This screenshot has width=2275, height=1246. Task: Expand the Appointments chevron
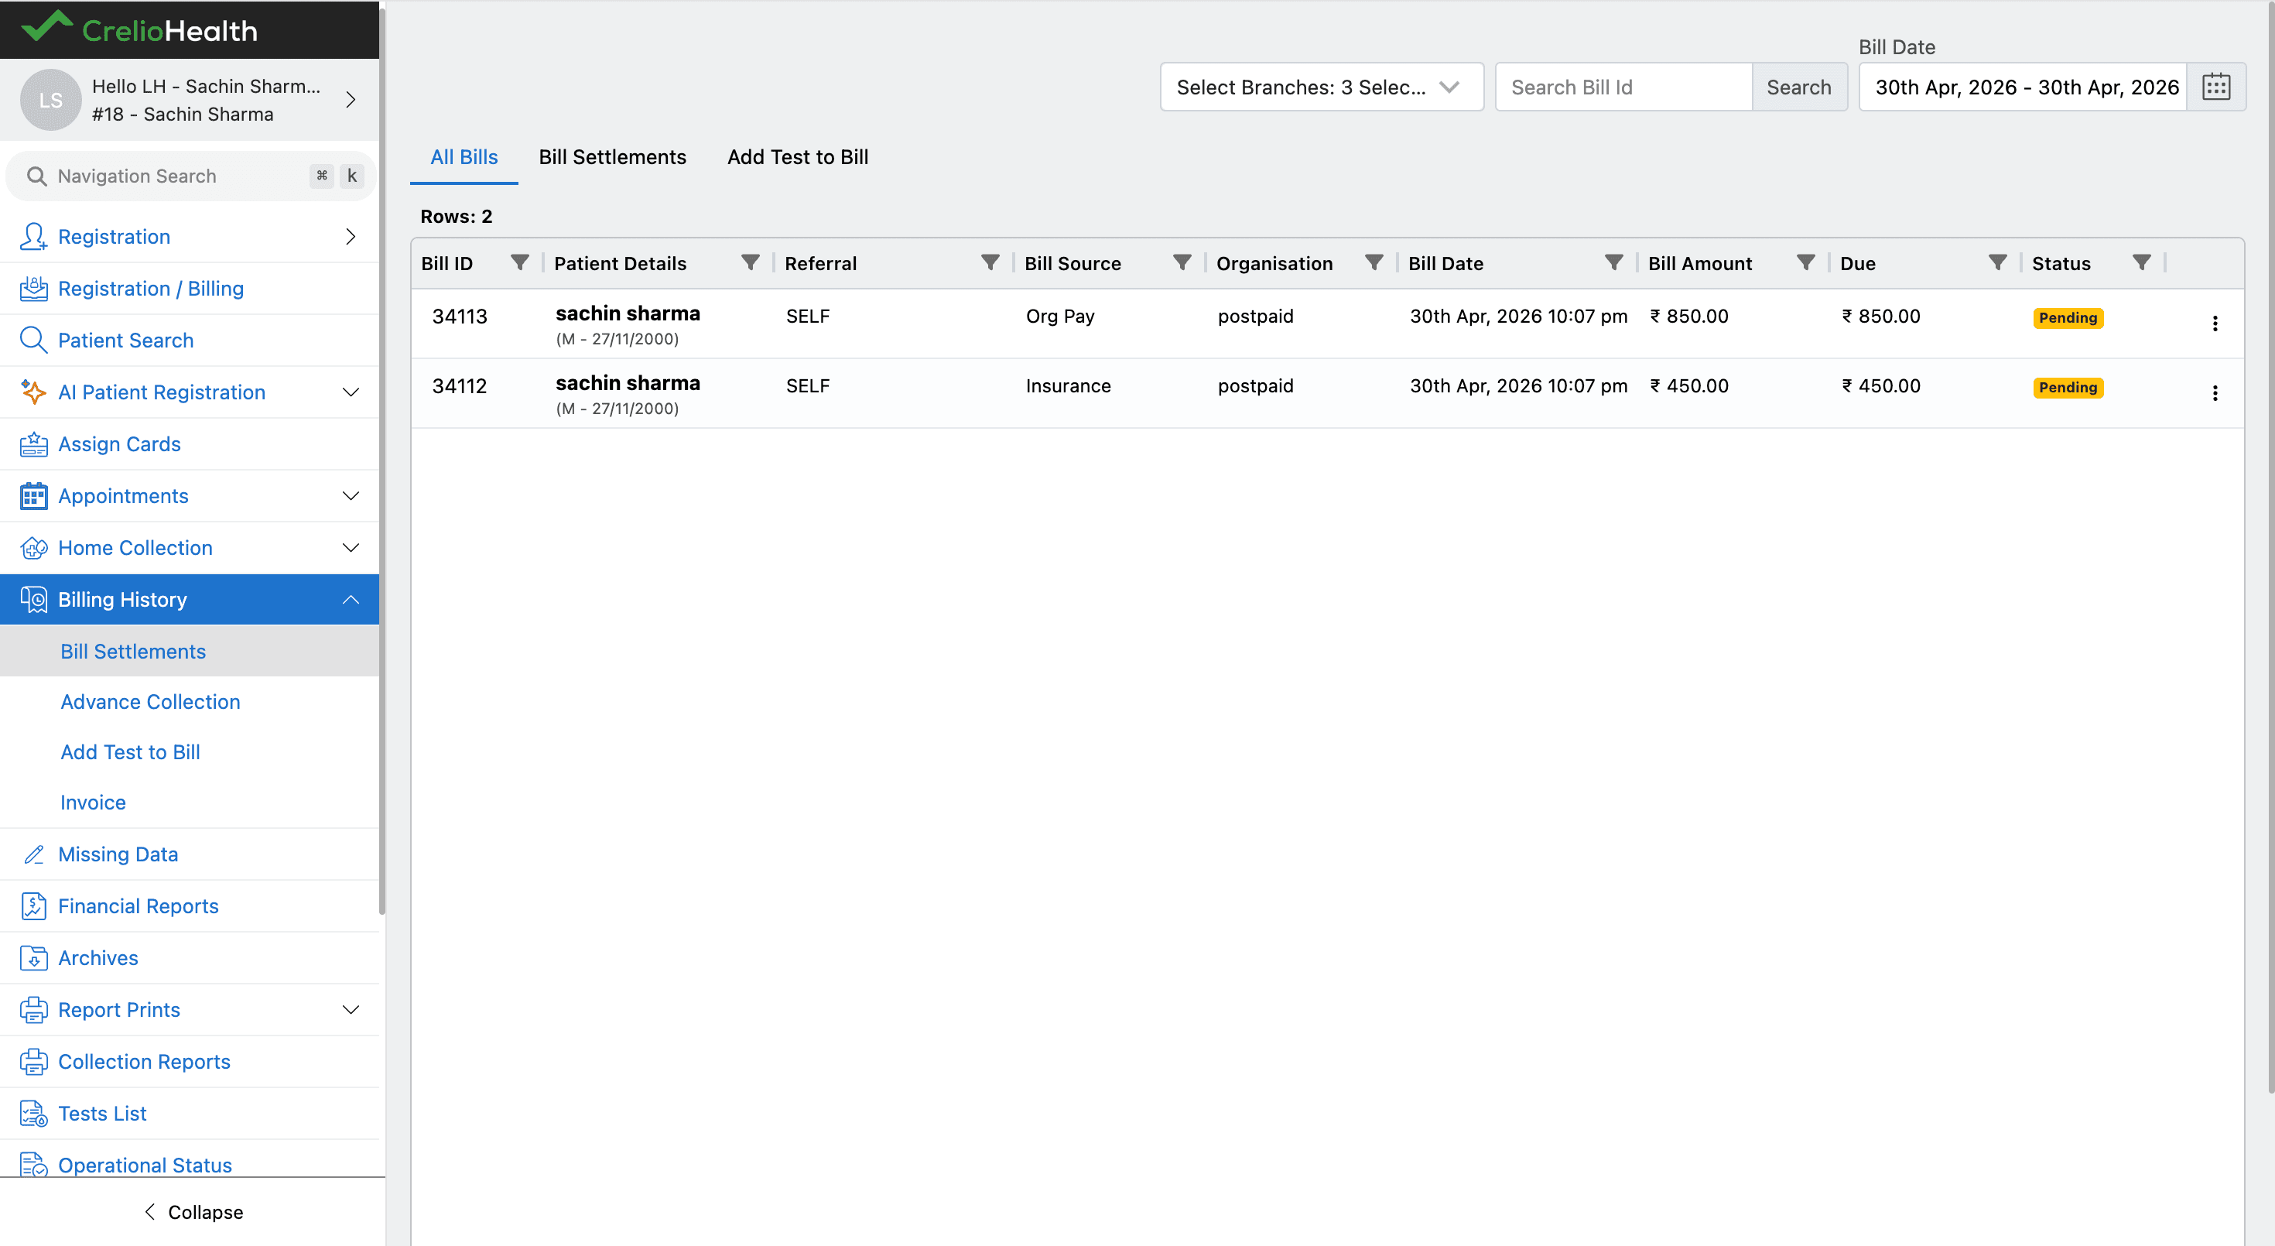(351, 495)
